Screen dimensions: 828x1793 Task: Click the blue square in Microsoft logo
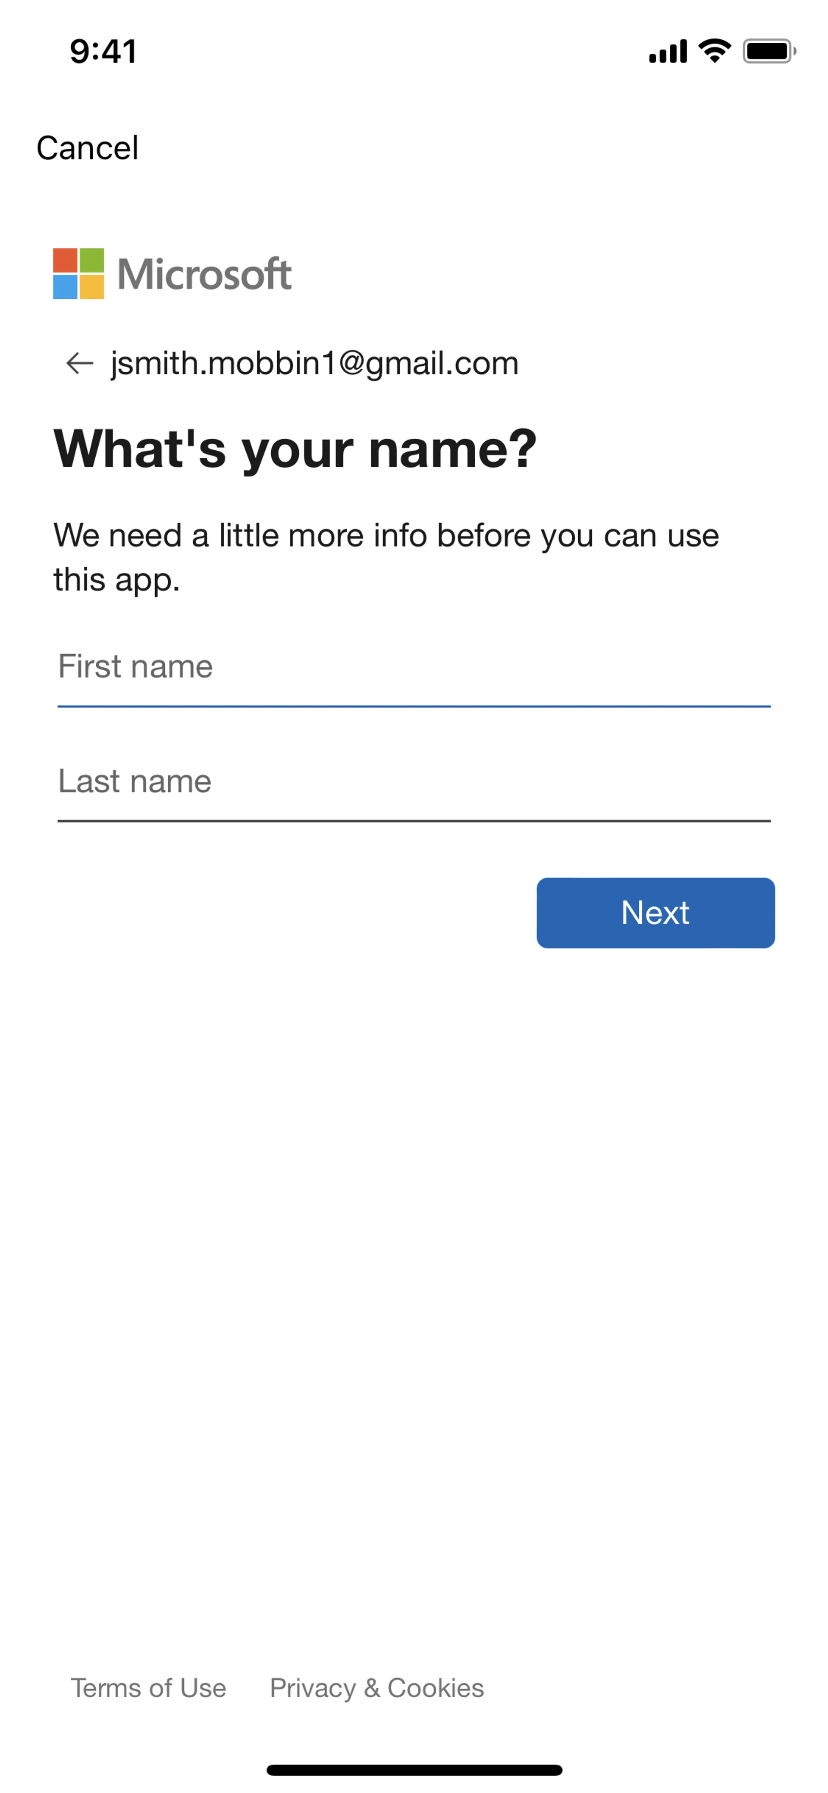coord(66,287)
